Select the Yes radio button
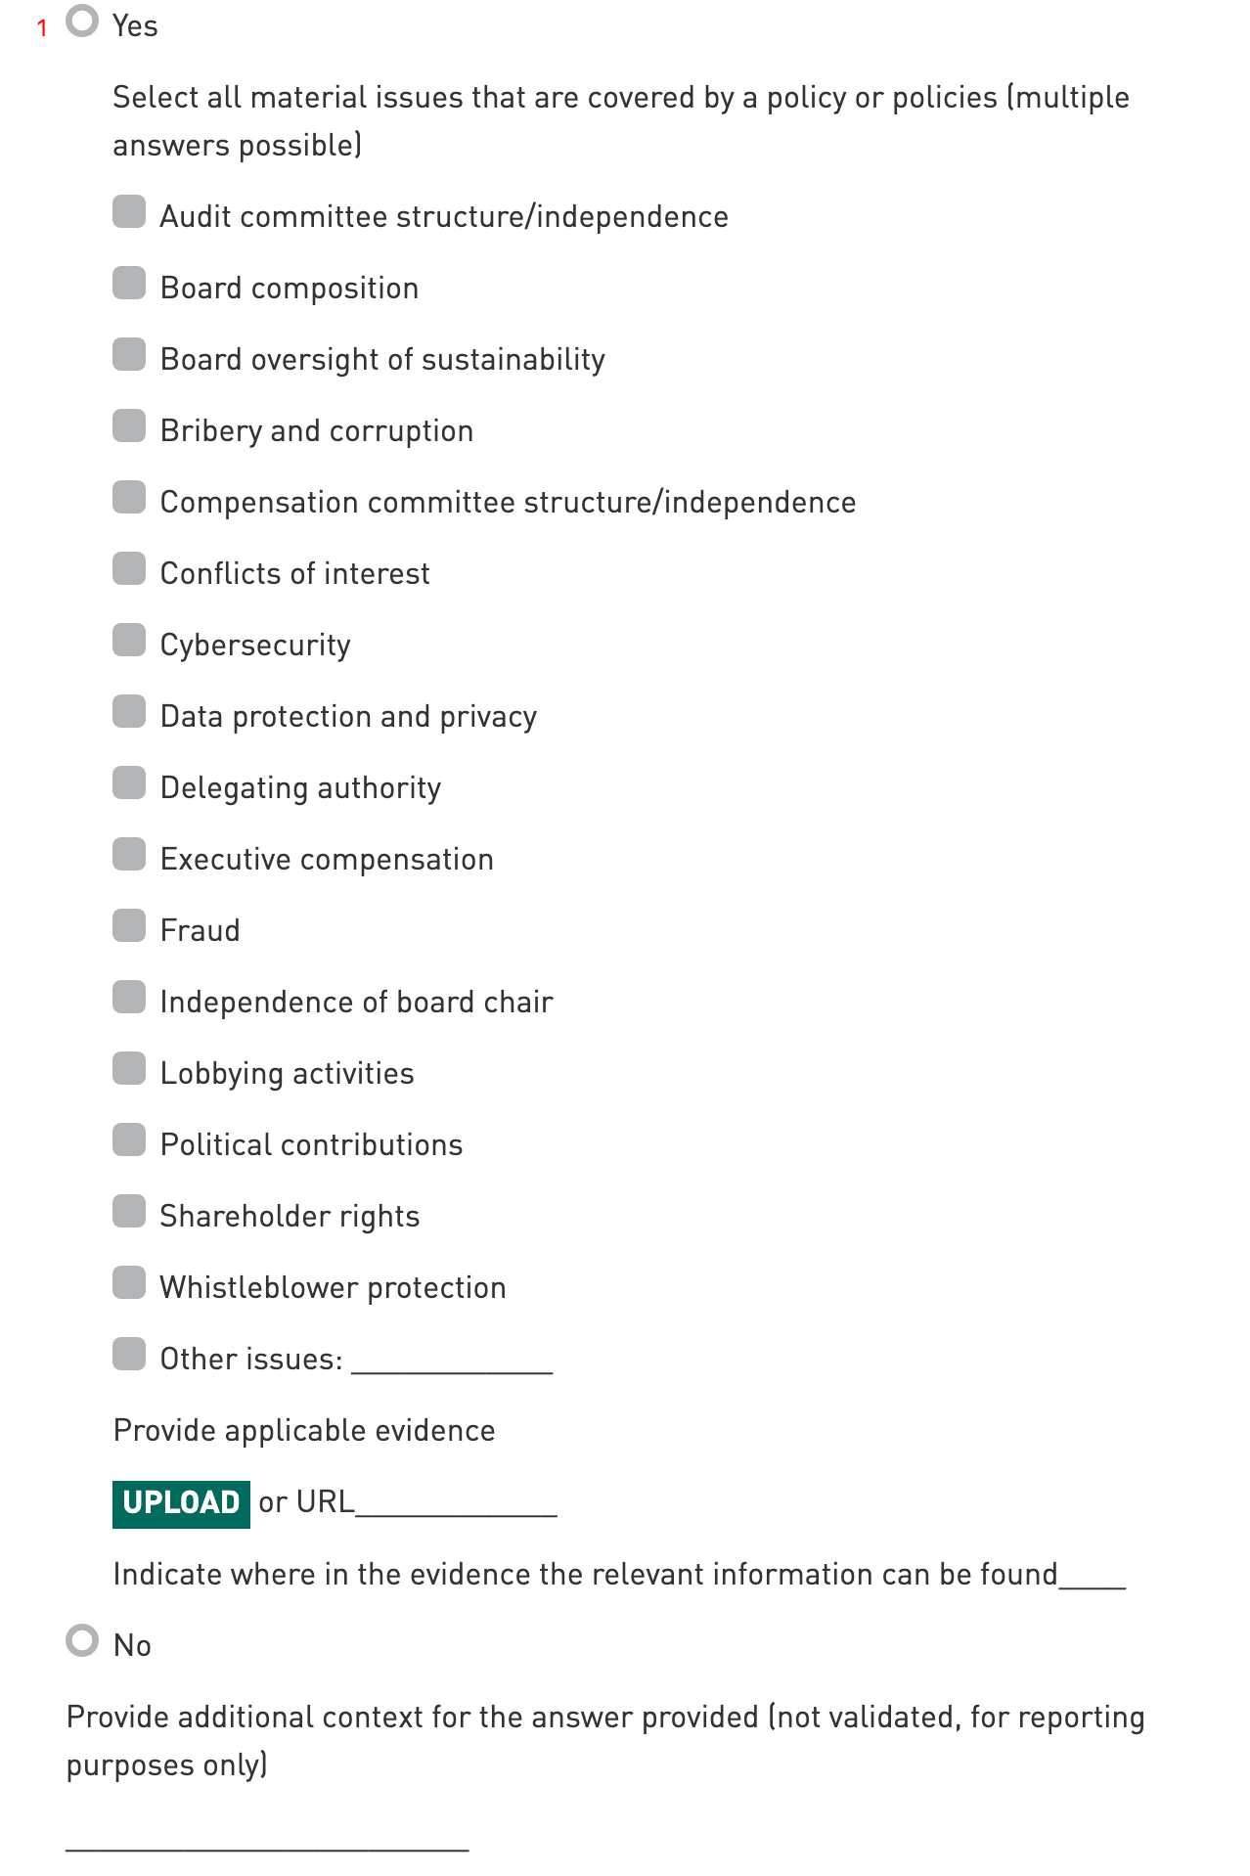 pos(82,22)
